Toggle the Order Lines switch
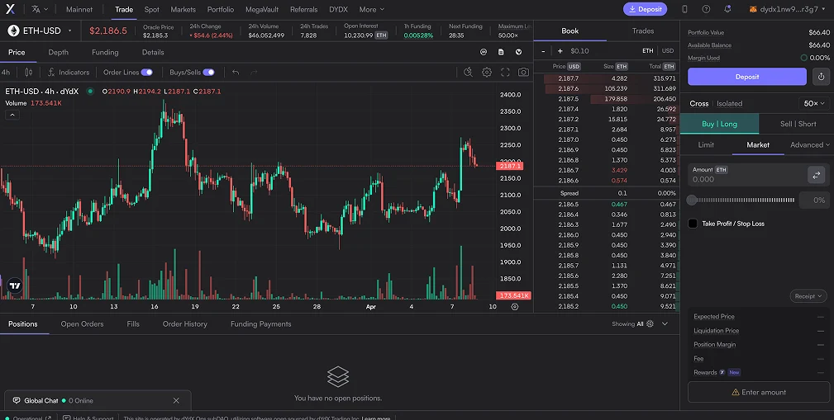This screenshot has width=834, height=420. [x=147, y=73]
